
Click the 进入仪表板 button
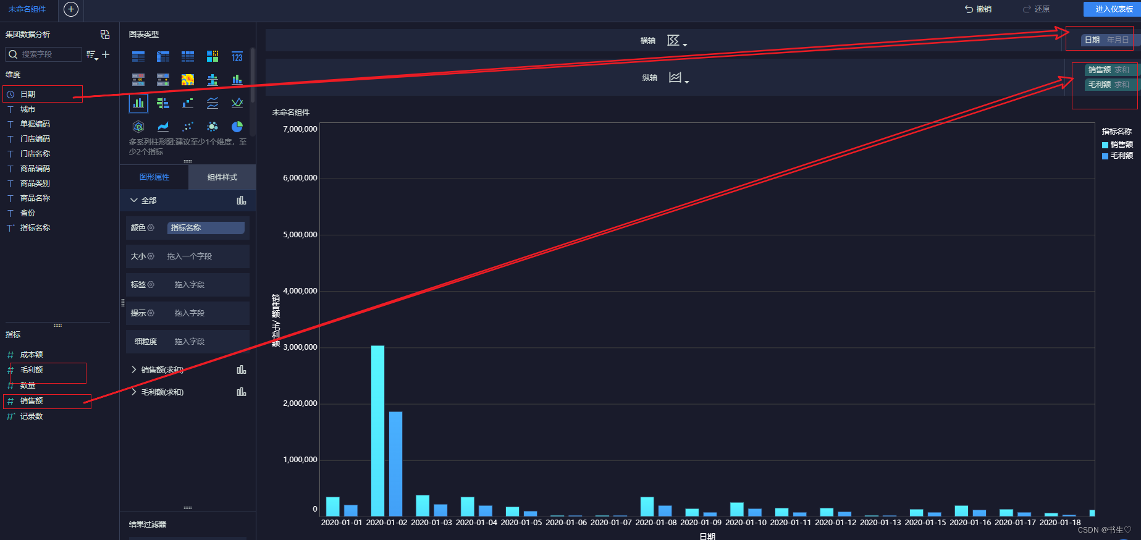[x=1114, y=9]
